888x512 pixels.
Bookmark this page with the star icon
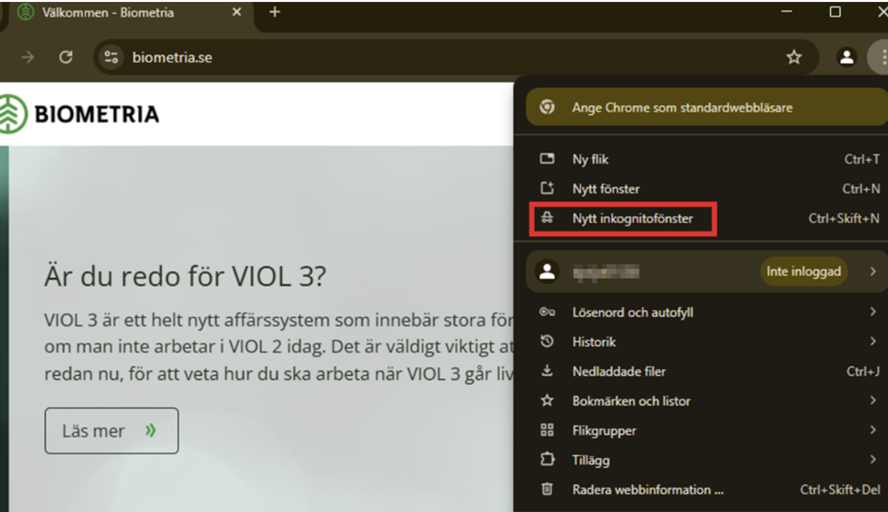794,57
